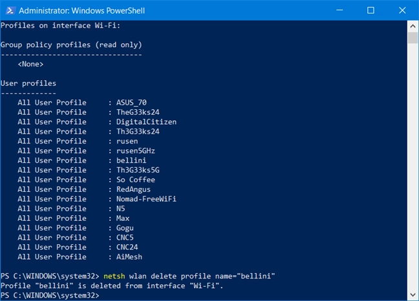Click the Nomad-FreeWiFi profile name
Image resolution: width=419 pixels, height=301 pixels.
tap(146, 199)
